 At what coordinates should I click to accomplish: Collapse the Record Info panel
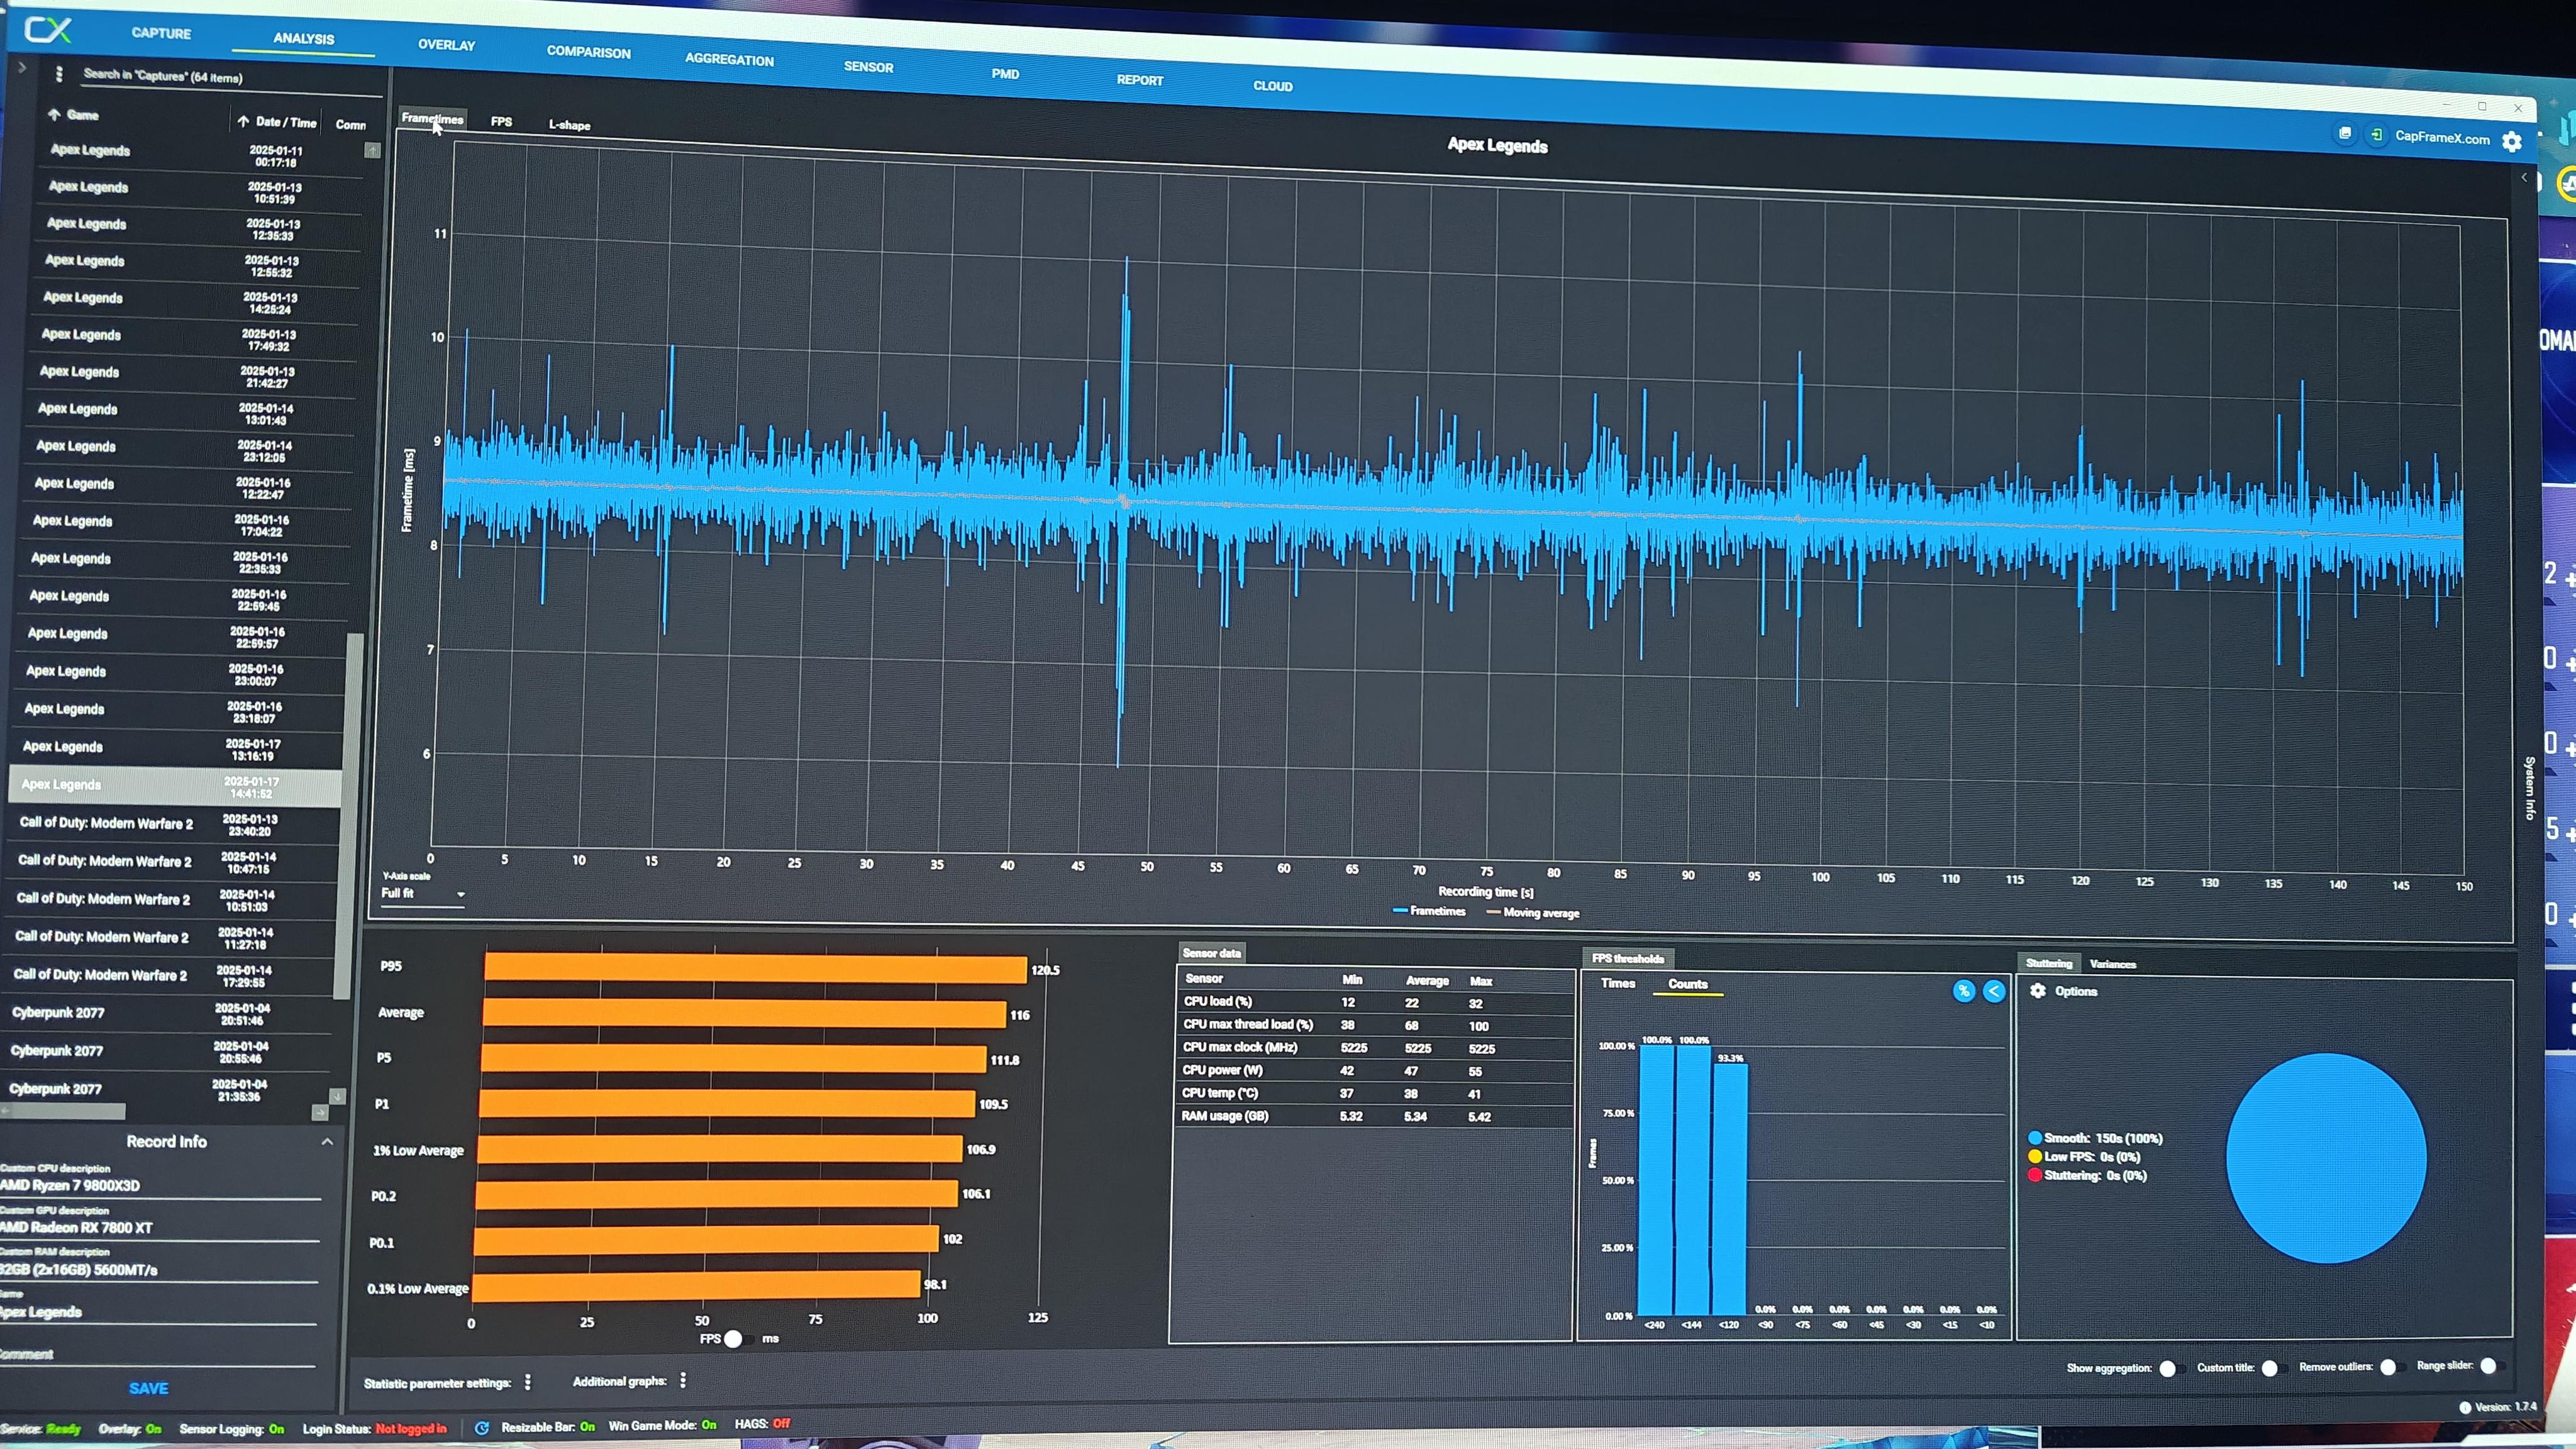point(327,1141)
